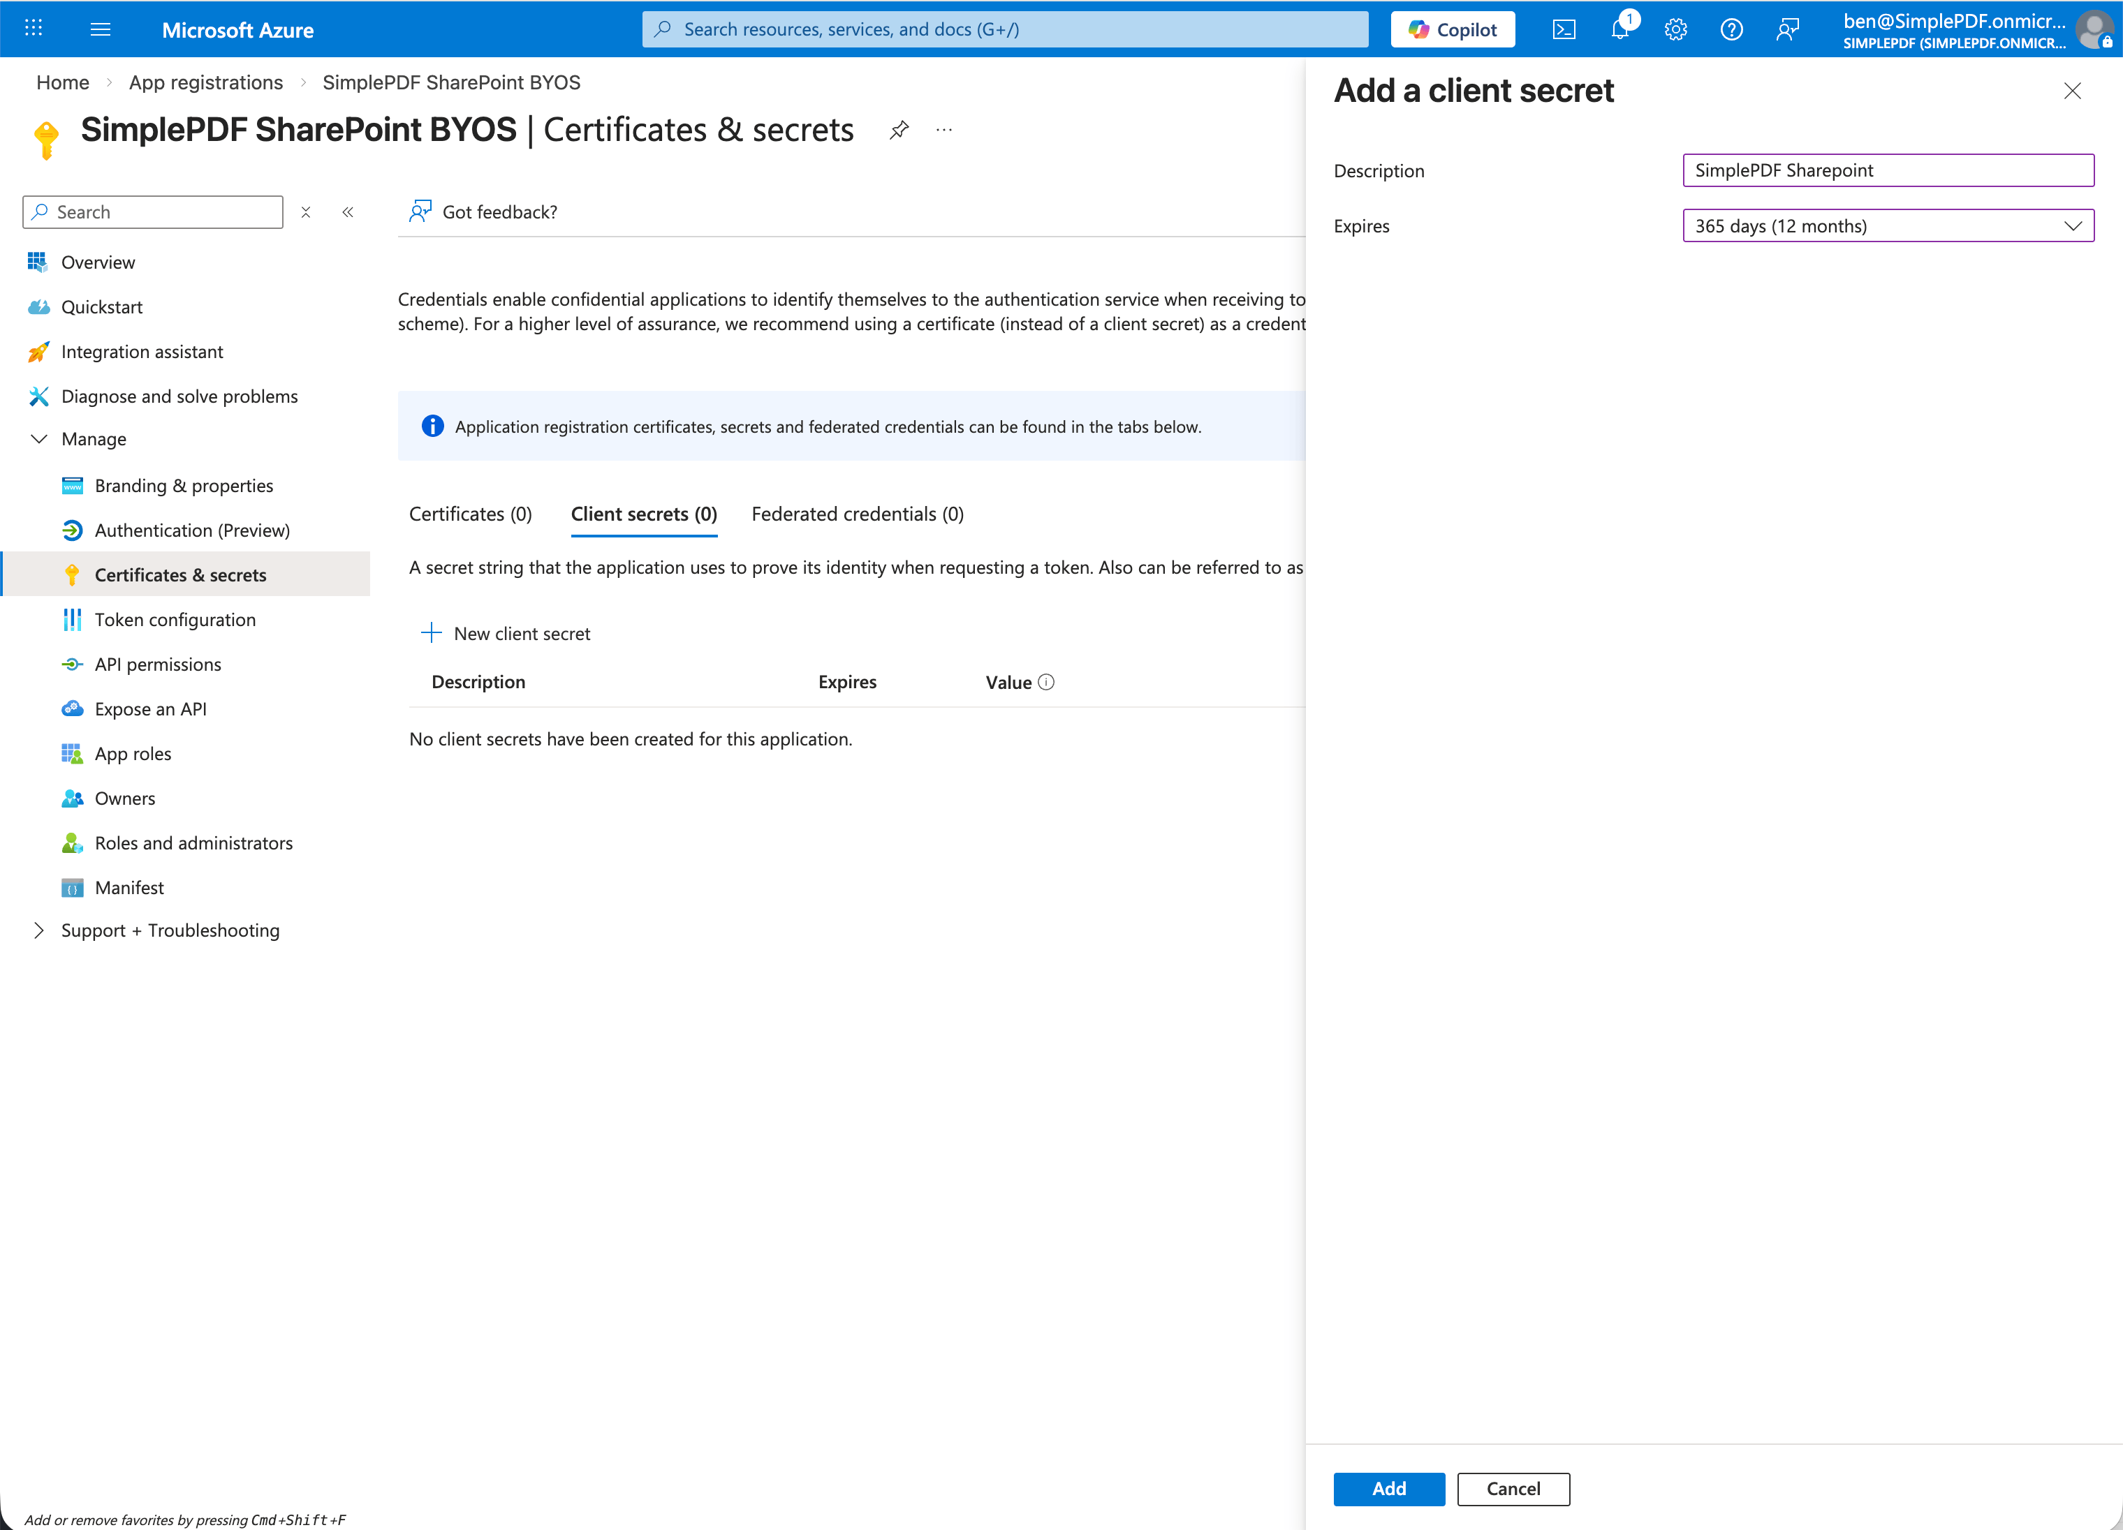Collapse the Manage section
The image size is (2123, 1530).
pyautogui.click(x=39, y=439)
